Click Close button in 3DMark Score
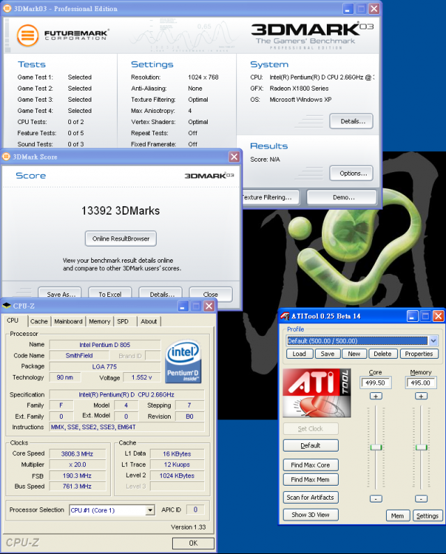This screenshot has height=554, width=446. coord(210,294)
